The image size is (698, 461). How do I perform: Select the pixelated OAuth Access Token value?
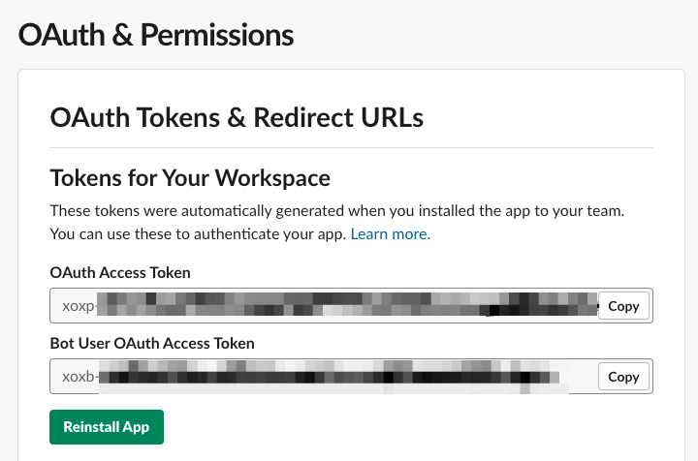[347, 304]
